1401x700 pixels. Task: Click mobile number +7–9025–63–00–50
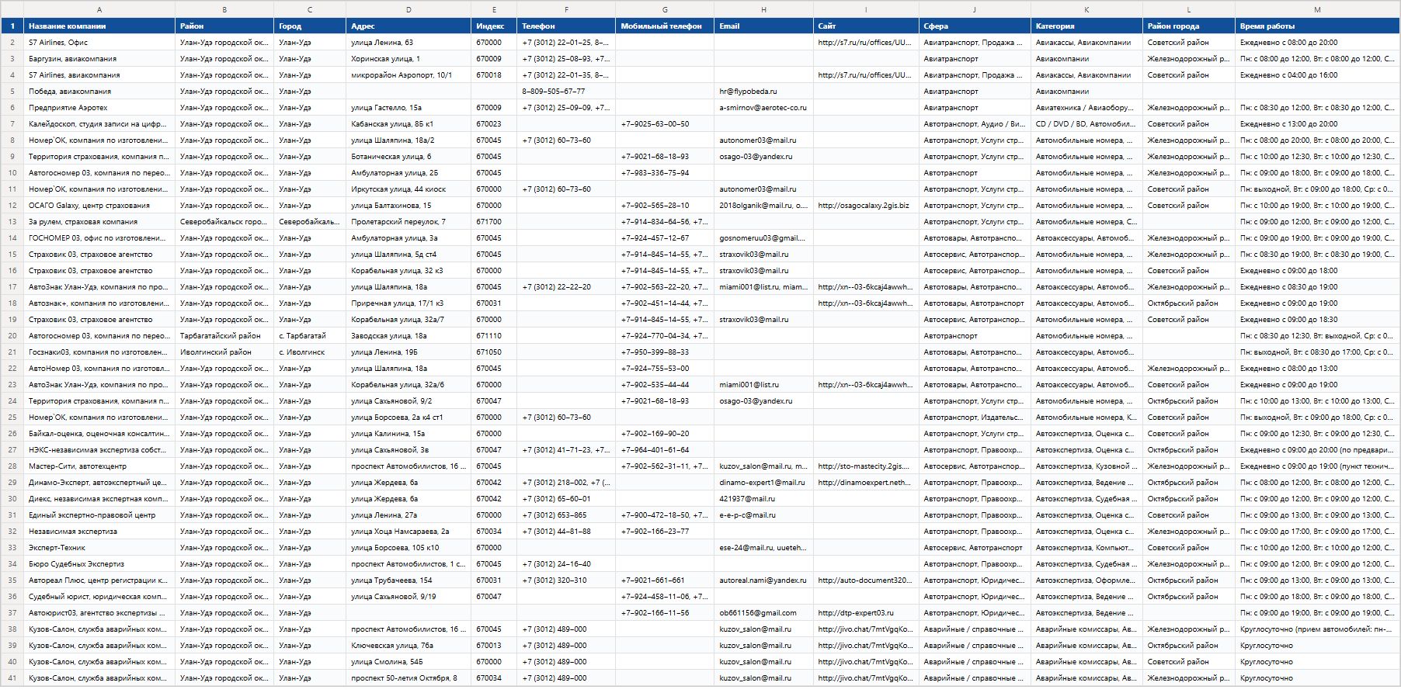[665, 124]
